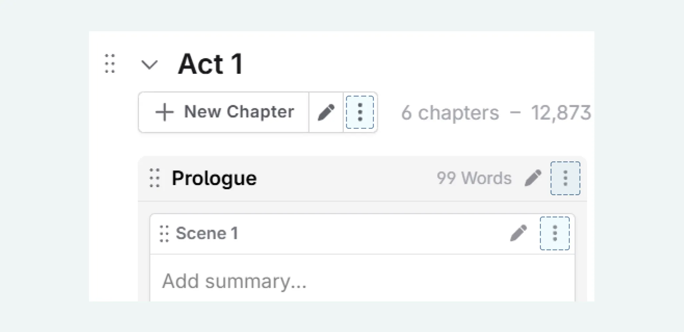Click the 6 chapters label
This screenshot has width=684, height=332.
click(x=450, y=113)
